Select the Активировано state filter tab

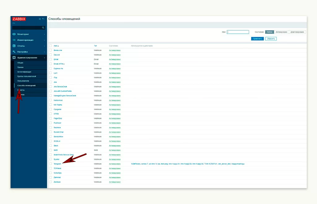pyautogui.click(x=281, y=32)
